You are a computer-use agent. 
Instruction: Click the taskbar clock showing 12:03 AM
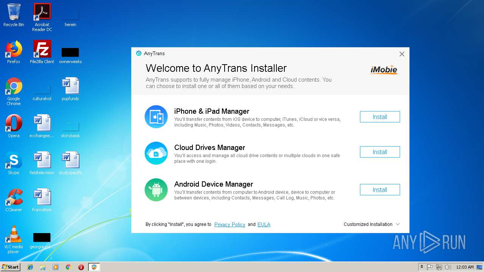(465, 267)
